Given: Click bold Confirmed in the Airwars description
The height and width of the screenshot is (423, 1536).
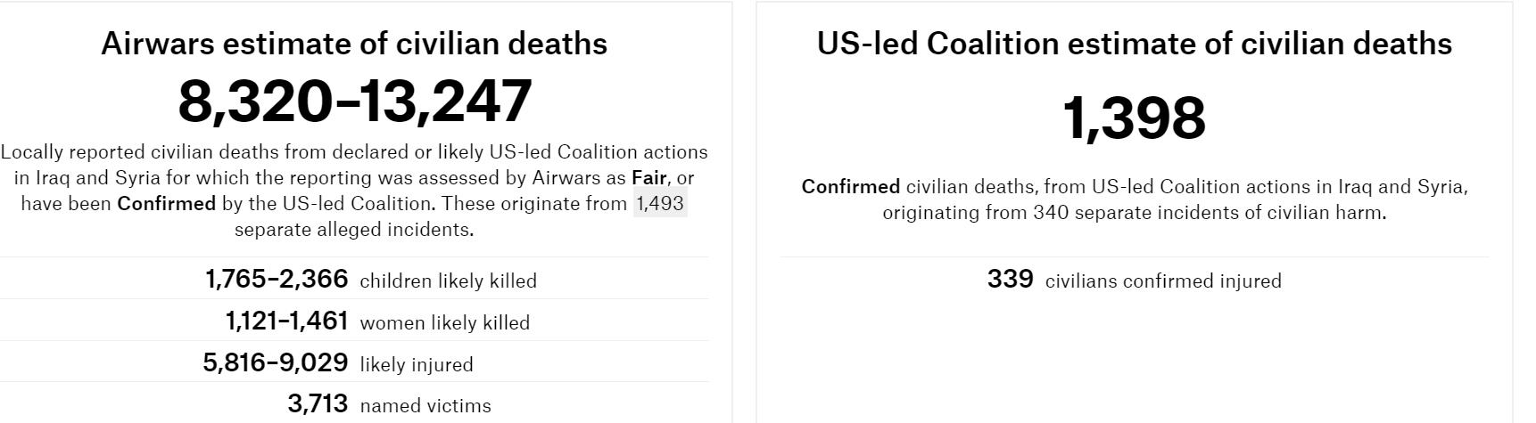Looking at the screenshot, I should point(166,204).
